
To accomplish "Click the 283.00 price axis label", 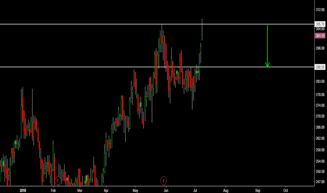I will [320, 81].
